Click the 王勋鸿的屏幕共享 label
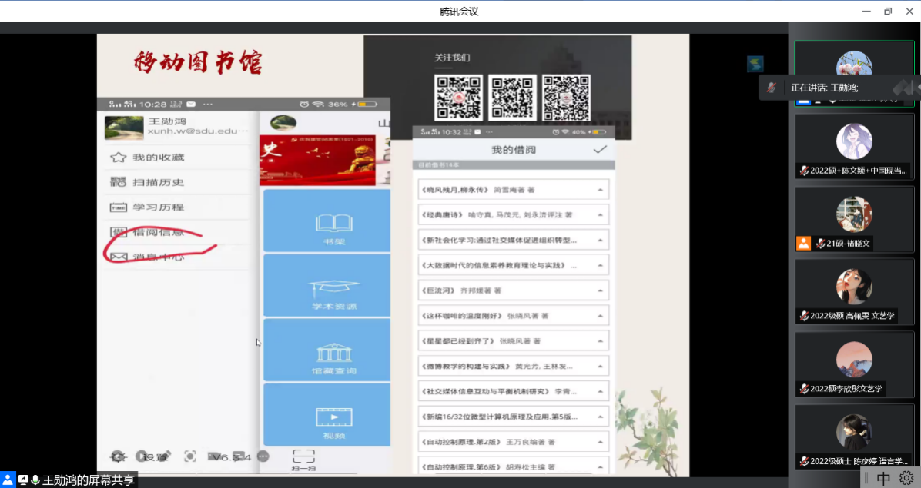The width and height of the screenshot is (921, 488). click(88, 480)
